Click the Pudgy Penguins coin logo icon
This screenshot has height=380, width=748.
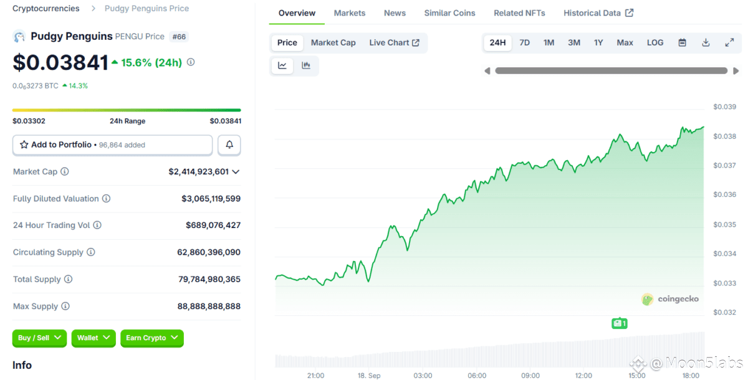coord(19,37)
